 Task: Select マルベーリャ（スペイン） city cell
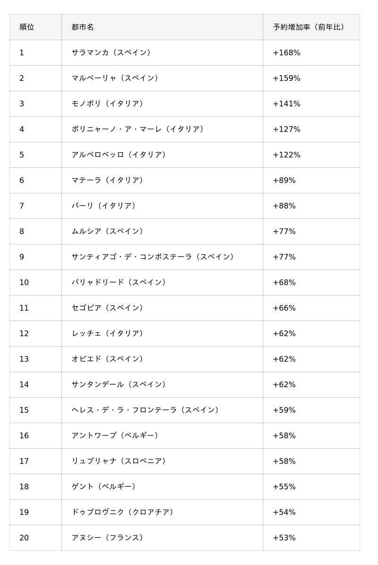click(116, 78)
